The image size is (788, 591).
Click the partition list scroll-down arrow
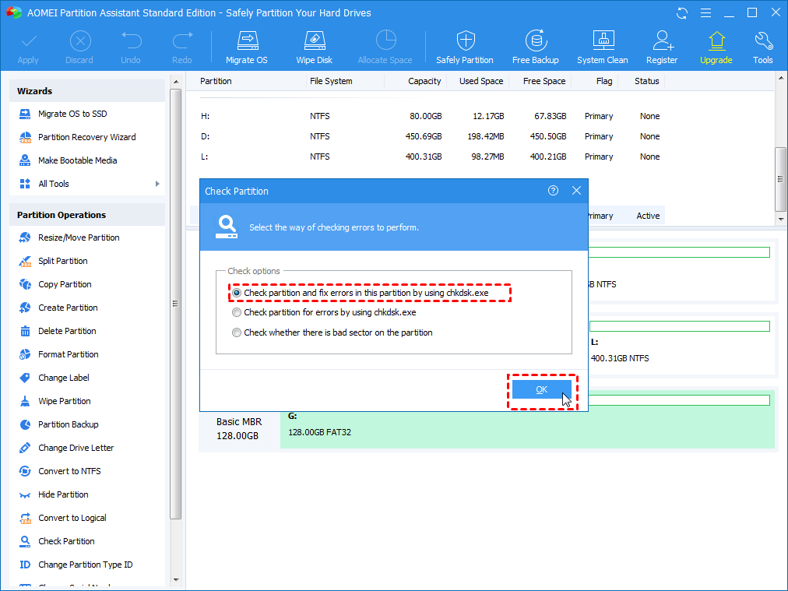(x=780, y=219)
